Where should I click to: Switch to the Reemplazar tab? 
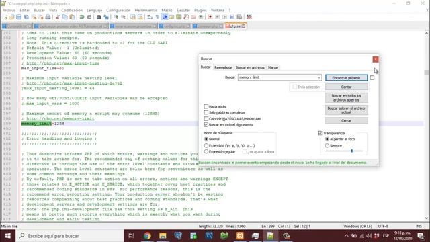pos(223,67)
